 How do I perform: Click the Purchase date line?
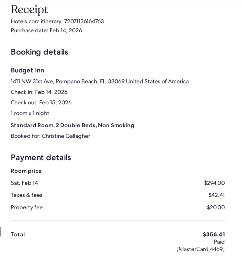click(46, 31)
